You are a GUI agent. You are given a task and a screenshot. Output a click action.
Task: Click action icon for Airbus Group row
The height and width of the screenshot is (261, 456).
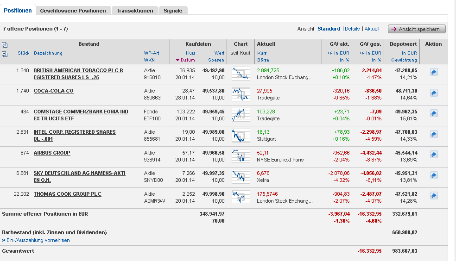click(434, 155)
